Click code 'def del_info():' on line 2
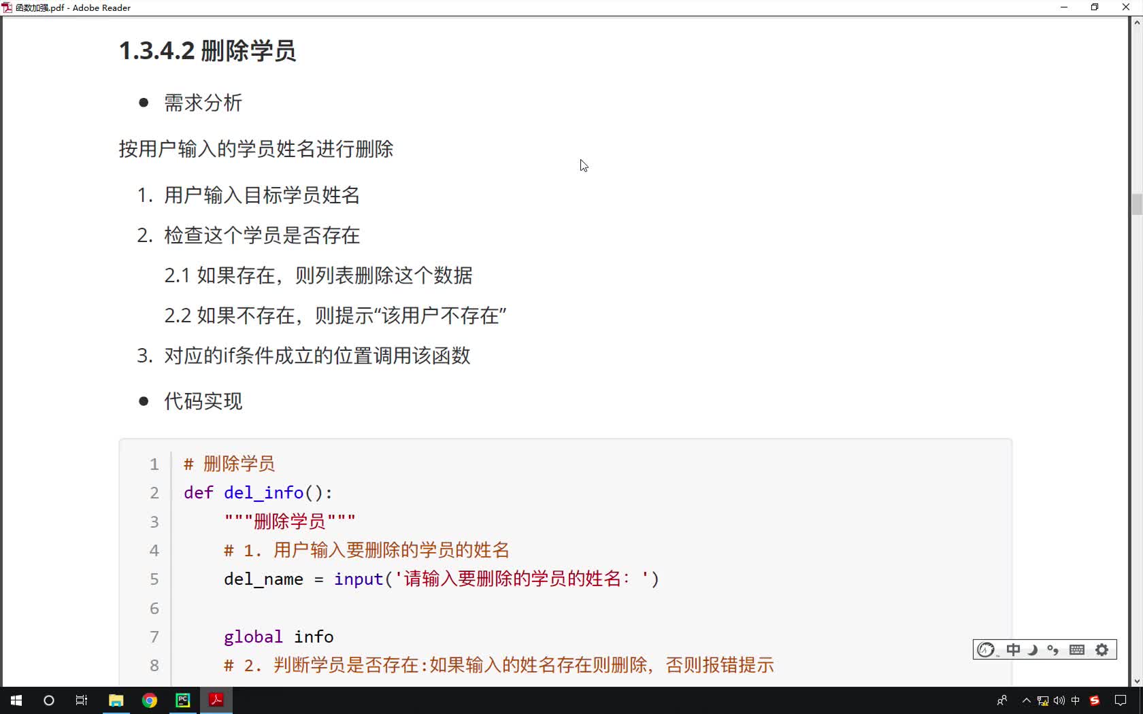Image resolution: width=1143 pixels, height=714 pixels. pos(258,493)
